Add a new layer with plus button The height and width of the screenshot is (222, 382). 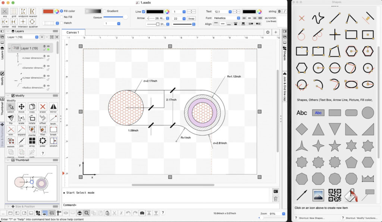click(42, 37)
